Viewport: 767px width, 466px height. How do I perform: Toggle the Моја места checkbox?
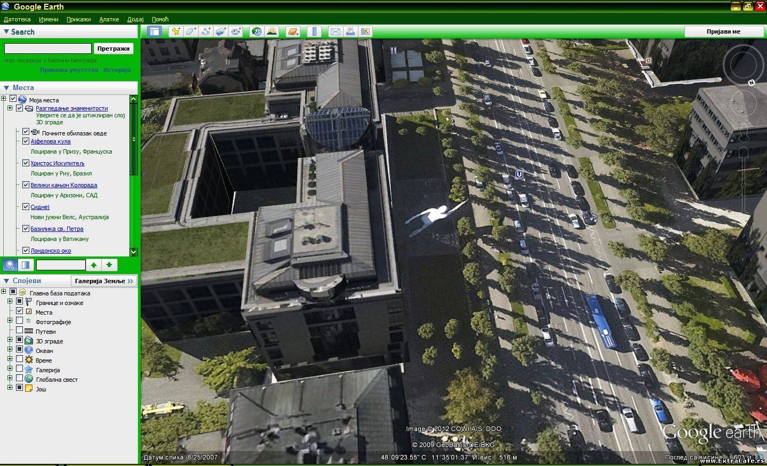[13, 99]
